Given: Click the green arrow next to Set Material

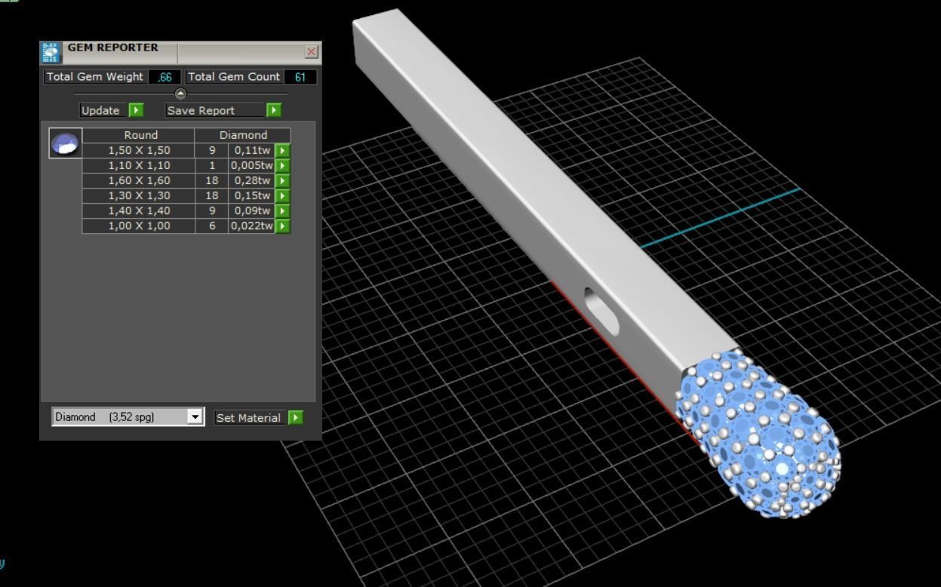Looking at the screenshot, I should point(296,417).
